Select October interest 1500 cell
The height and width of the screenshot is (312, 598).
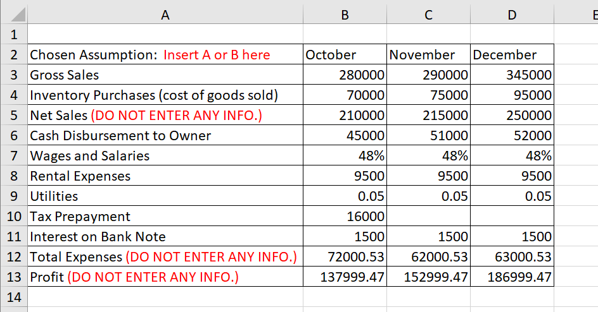[x=345, y=236]
